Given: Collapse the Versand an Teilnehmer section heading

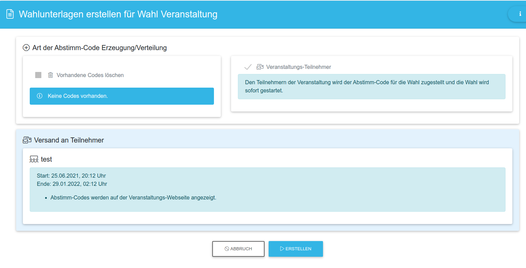Looking at the screenshot, I should coord(69,140).
